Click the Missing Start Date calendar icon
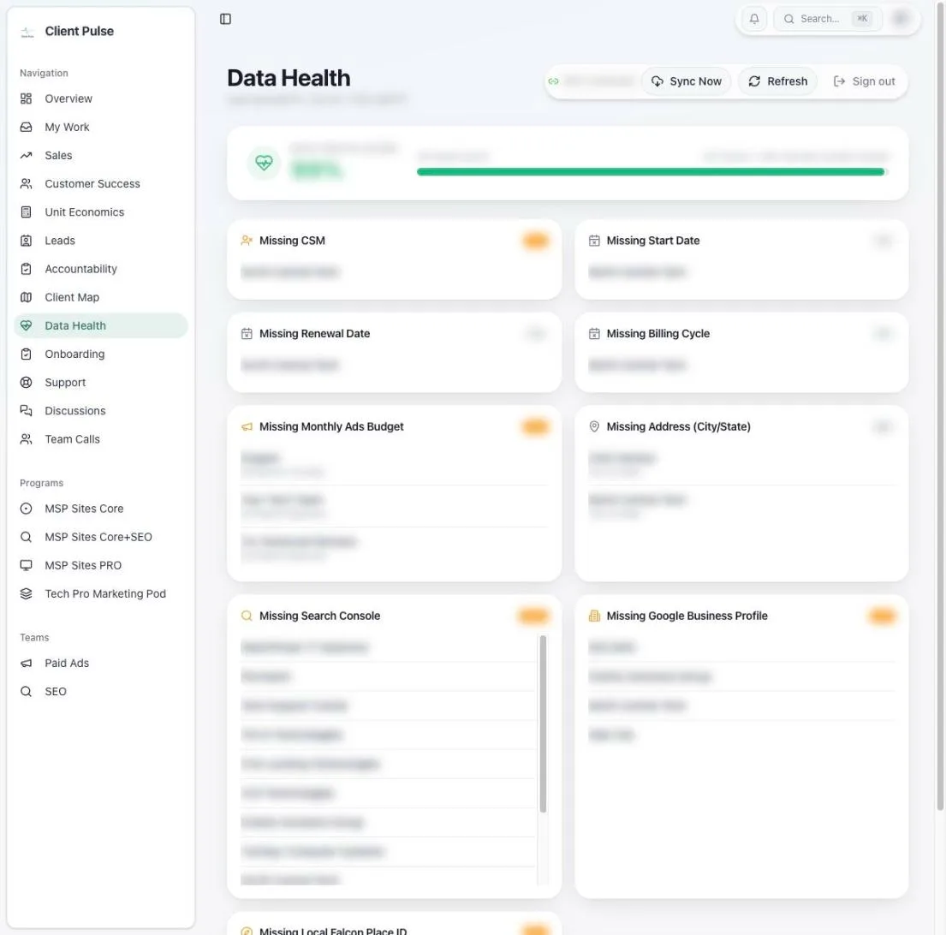Viewport: 946px width, 935px height. (x=594, y=240)
